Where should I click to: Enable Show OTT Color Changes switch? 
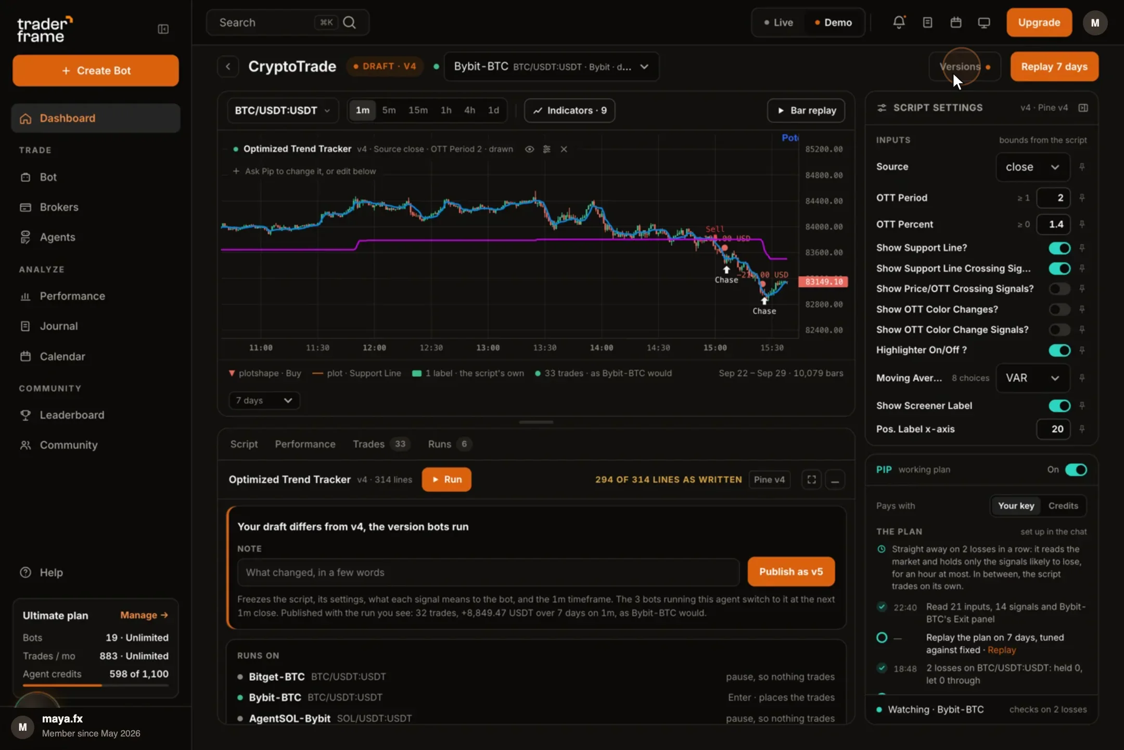tap(1059, 309)
